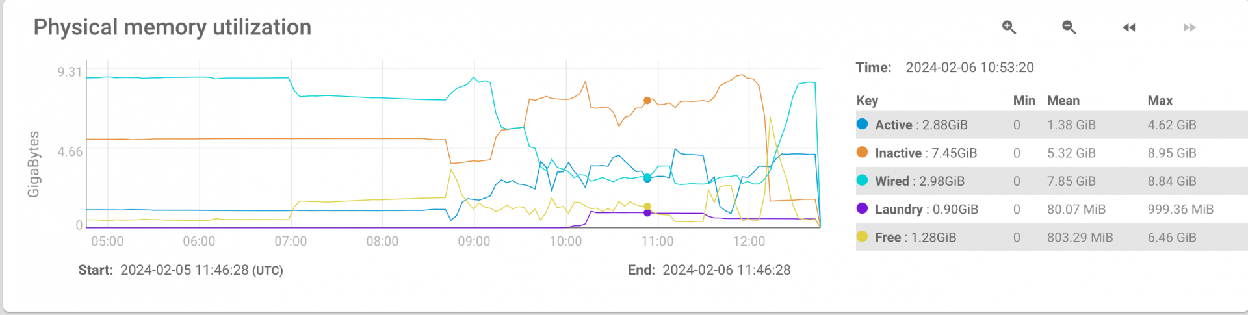Step the time range backward with rewind arrows
Screen dimensions: 1248x315
pyautogui.click(x=1129, y=27)
